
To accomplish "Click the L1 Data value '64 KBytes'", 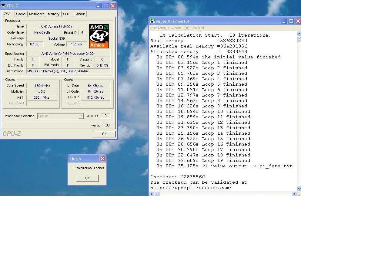I will click(x=96, y=86).
